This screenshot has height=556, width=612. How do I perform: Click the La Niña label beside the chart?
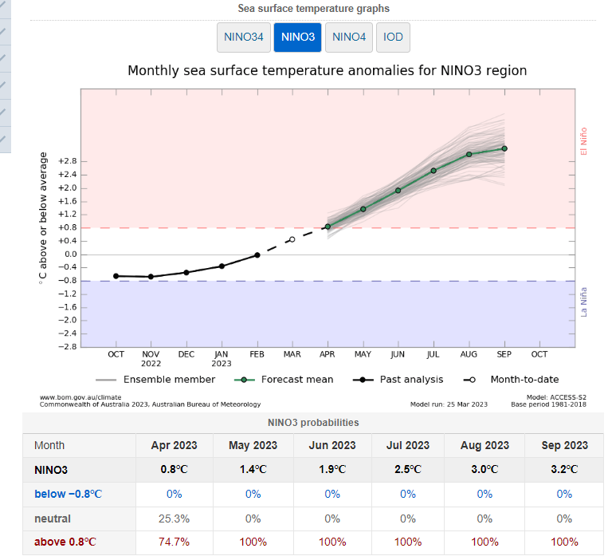point(583,302)
